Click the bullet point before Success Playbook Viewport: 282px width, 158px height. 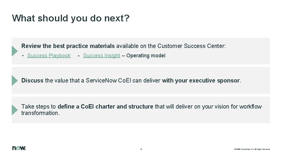point(23,56)
